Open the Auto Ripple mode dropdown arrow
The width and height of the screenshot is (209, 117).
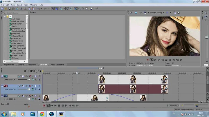point(64,8)
